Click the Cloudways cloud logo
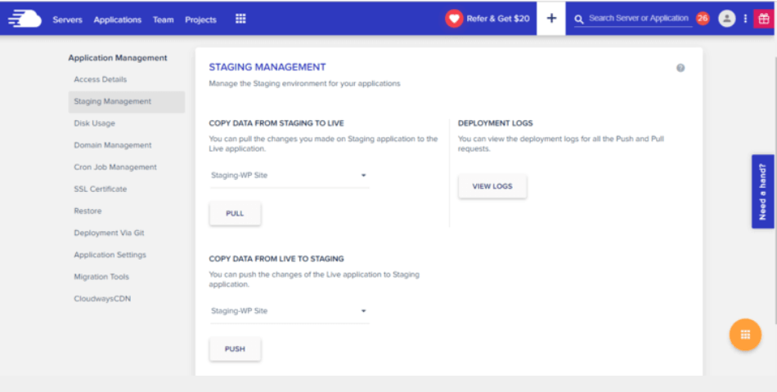Screen dimensions: 777x392 (x=25, y=19)
